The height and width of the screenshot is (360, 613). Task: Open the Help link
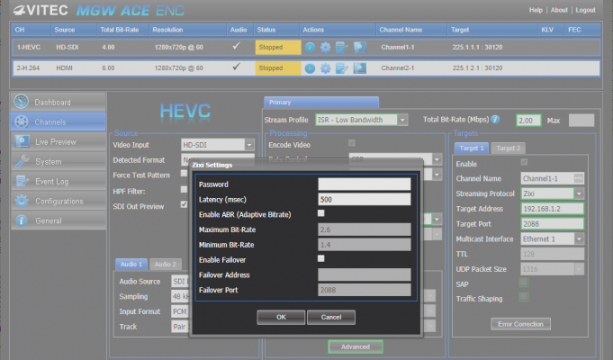coord(536,10)
